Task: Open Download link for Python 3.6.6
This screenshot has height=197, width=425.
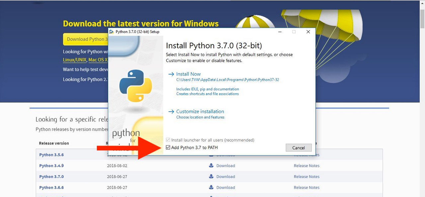Action: [226, 187]
